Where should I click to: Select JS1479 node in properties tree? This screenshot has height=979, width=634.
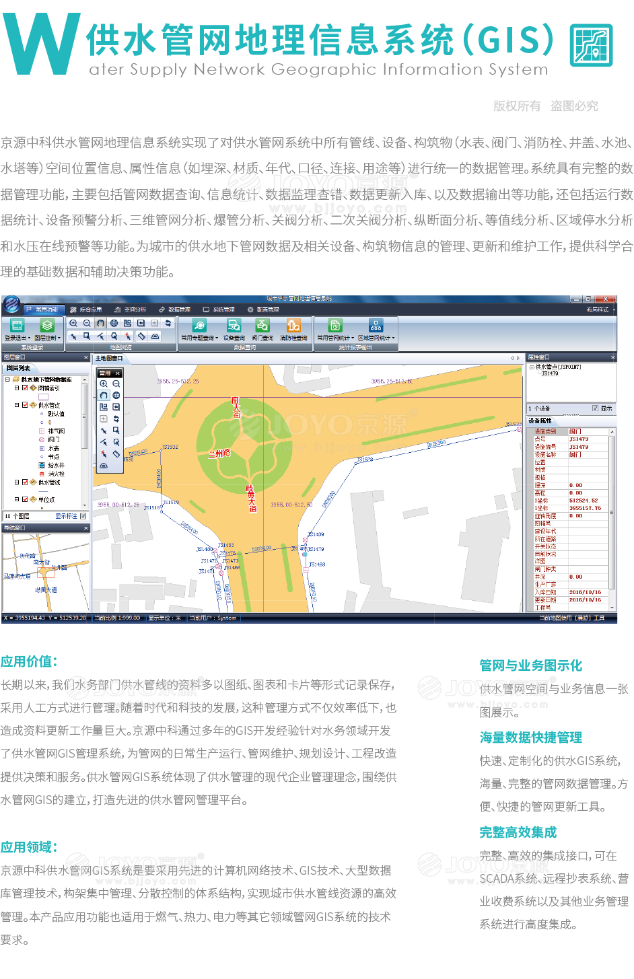tap(550, 373)
